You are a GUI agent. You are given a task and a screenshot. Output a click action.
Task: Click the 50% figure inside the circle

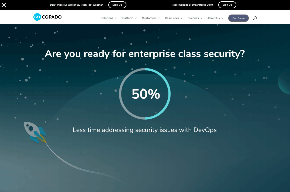[146, 94]
